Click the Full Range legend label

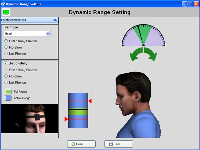(x=20, y=92)
